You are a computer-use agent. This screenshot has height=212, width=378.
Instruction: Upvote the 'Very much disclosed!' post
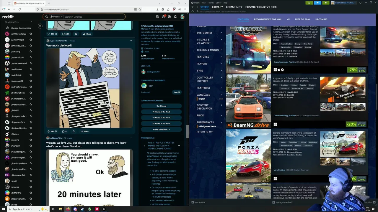(x=49, y=131)
